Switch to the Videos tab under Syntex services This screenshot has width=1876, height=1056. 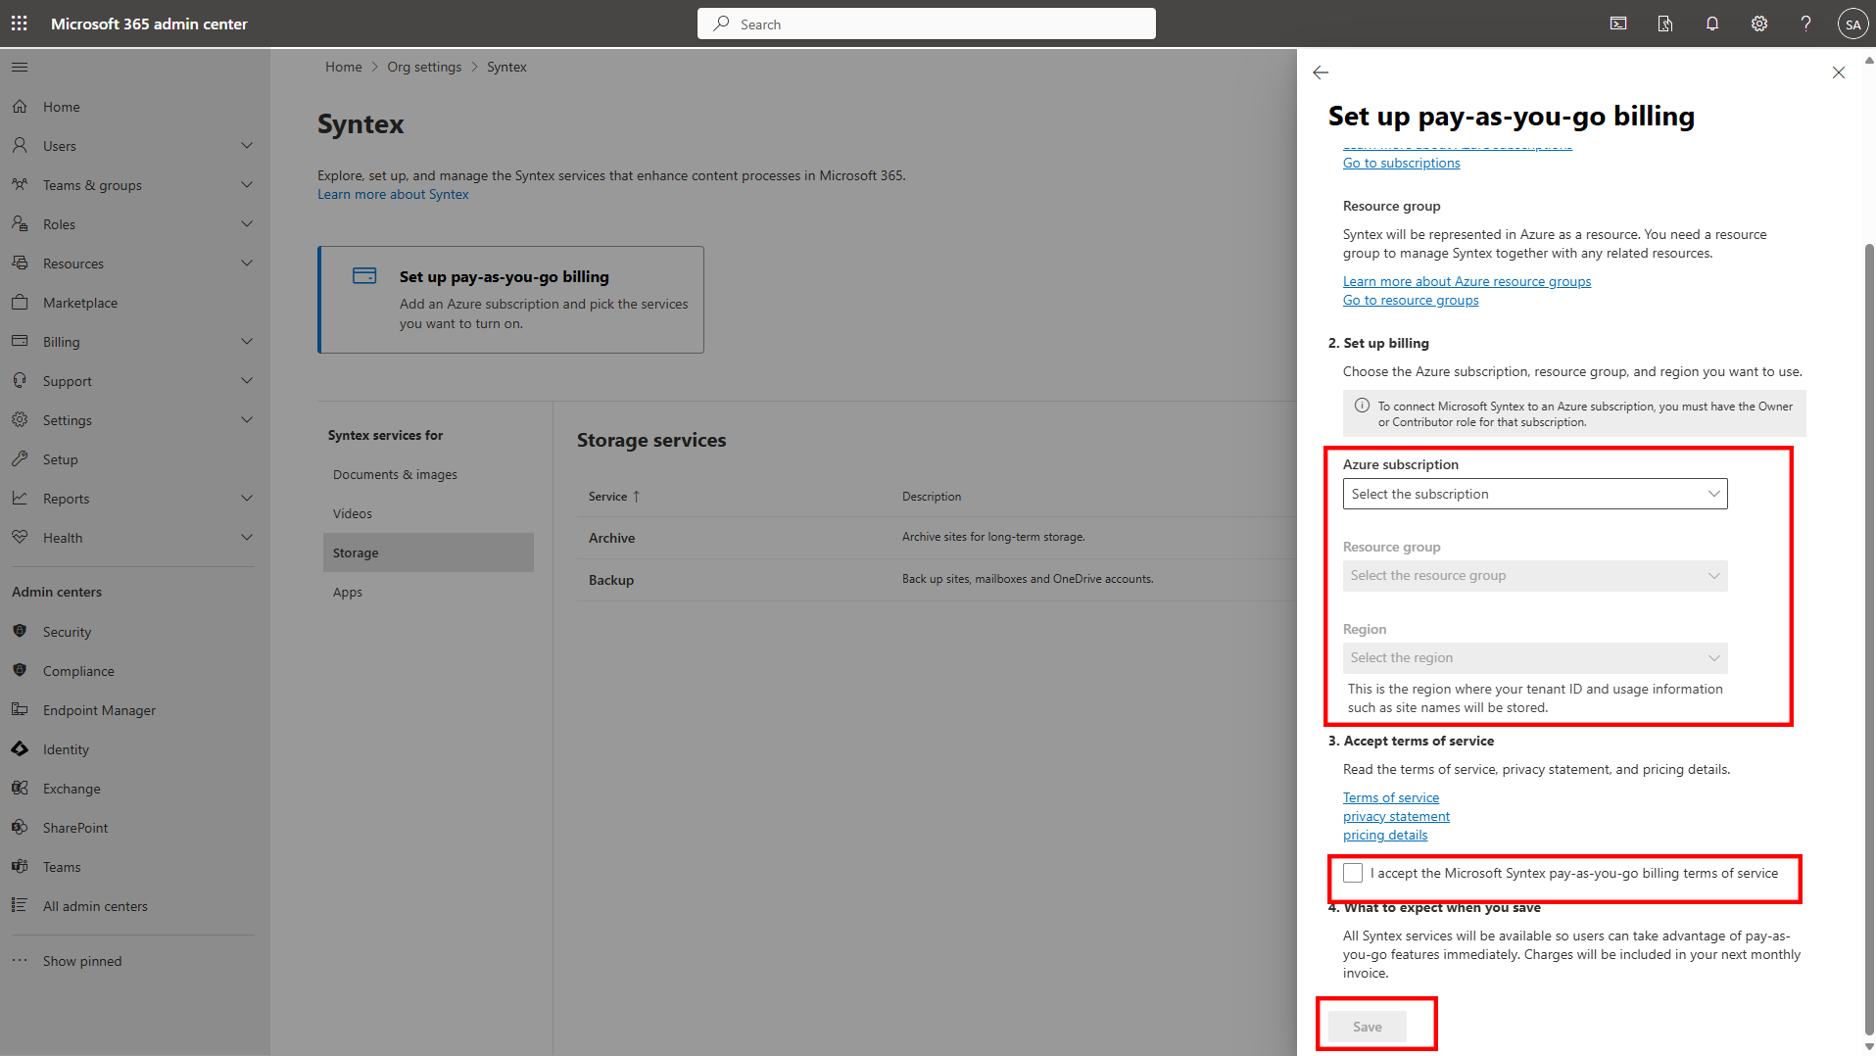point(353,512)
